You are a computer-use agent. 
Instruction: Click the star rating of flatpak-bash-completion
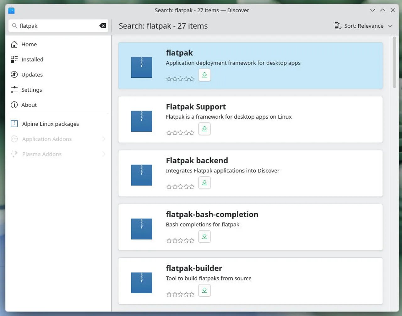click(180, 240)
